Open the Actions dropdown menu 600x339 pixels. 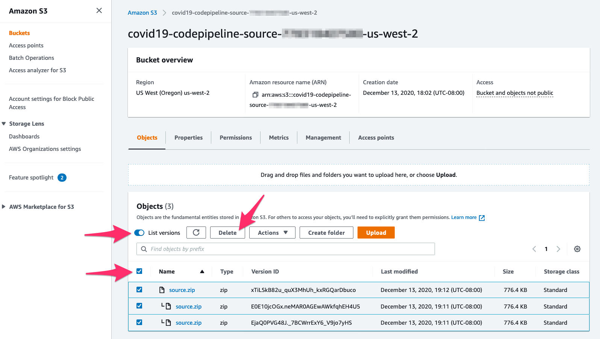coord(272,233)
